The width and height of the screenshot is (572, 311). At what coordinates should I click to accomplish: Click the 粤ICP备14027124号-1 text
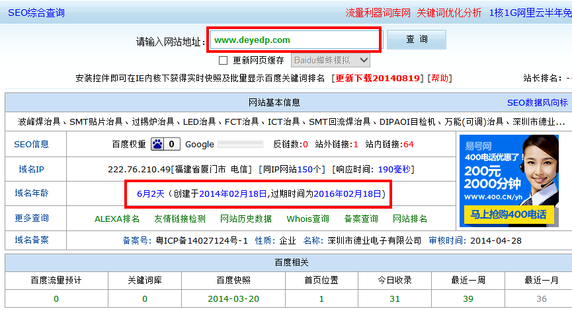point(202,241)
